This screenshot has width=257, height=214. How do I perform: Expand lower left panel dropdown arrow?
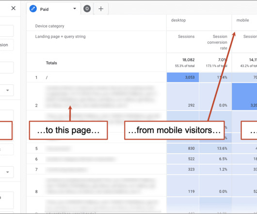8,172
